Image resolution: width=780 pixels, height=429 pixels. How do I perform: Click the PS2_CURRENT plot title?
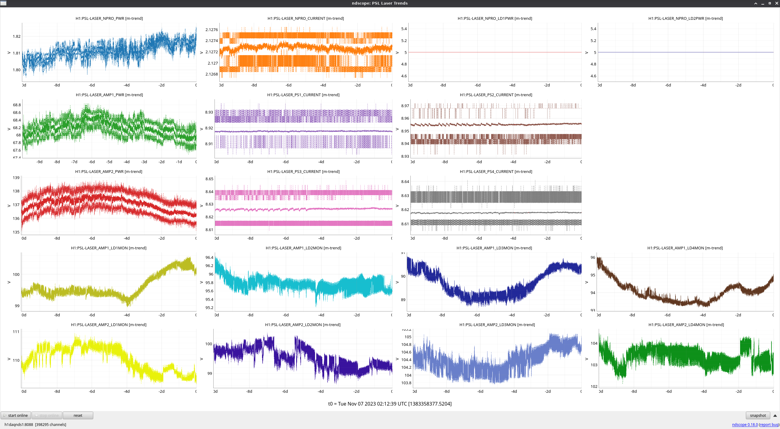(496, 95)
